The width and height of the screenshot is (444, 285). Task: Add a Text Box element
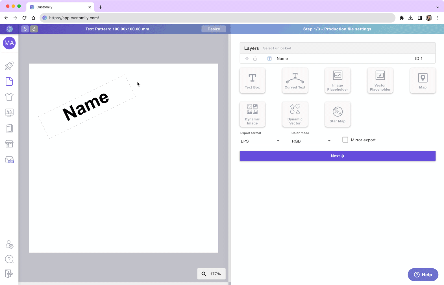tap(252, 81)
